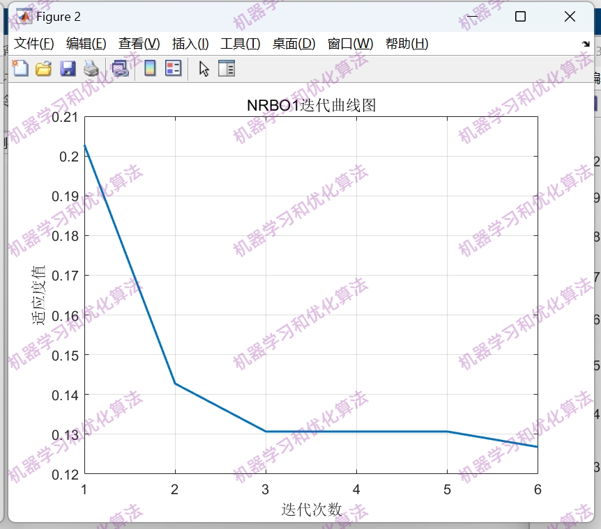Click the MATLAB logo in the title bar
Screen dimensions: 601x529
pyautogui.click(x=24, y=17)
